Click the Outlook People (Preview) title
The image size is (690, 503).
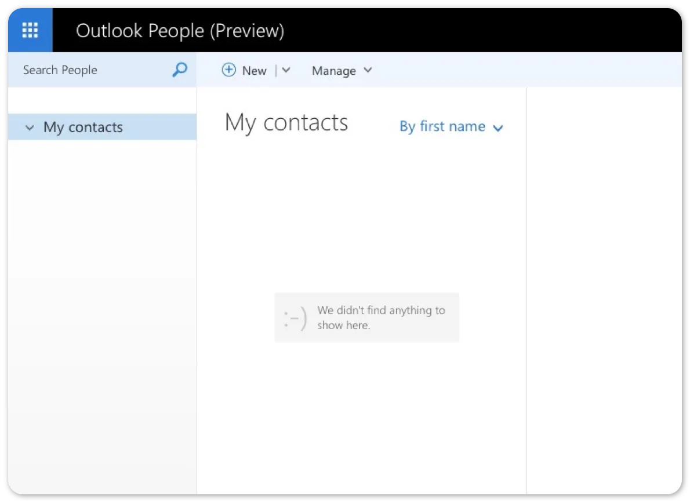pyautogui.click(x=180, y=31)
